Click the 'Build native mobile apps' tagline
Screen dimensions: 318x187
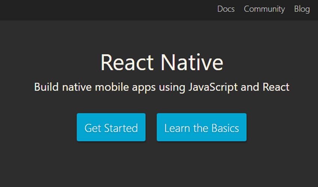[x=162, y=87]
